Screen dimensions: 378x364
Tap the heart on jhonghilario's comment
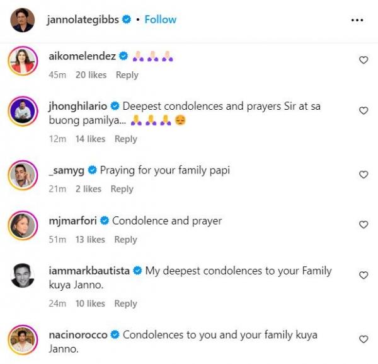[363, 110]
